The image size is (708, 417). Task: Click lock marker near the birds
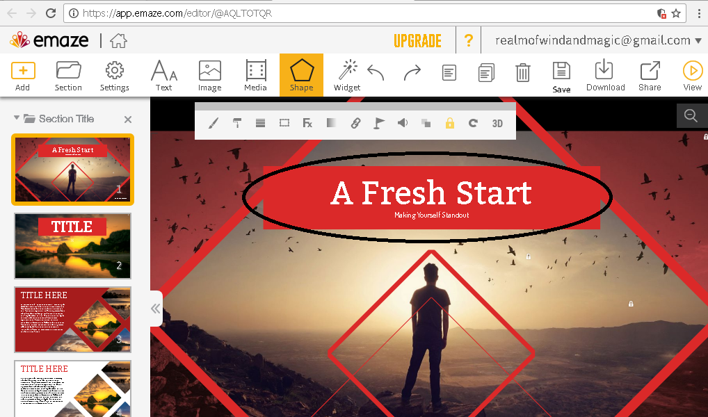[529, 256]
